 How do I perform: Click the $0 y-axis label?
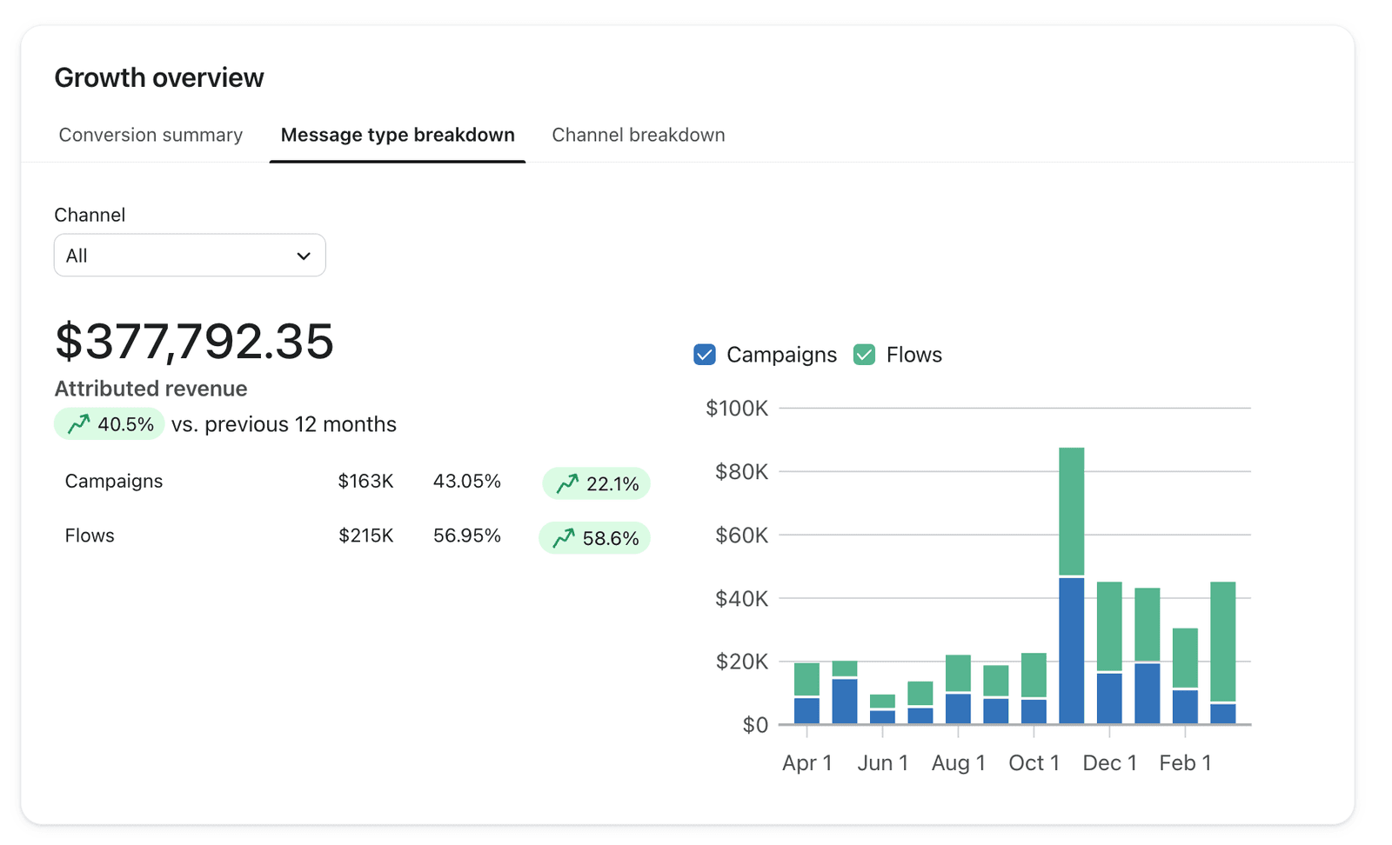click(755, 725)
